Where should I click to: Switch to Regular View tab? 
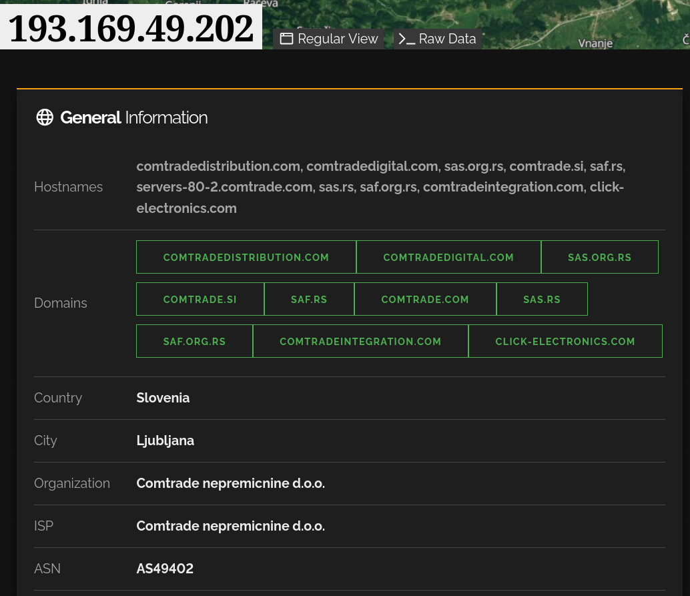pos(329,39)
